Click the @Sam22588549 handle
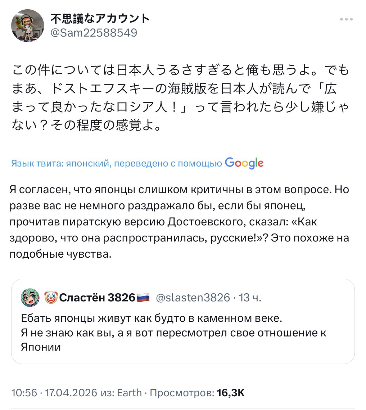Image resolution: width=366 pixels, height=410 pixels. 94,33
